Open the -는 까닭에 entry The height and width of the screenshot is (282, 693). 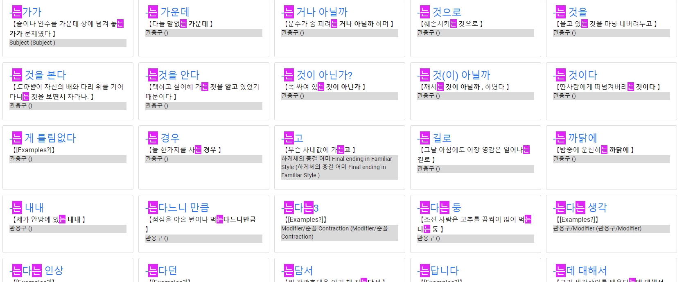[575, 138]
